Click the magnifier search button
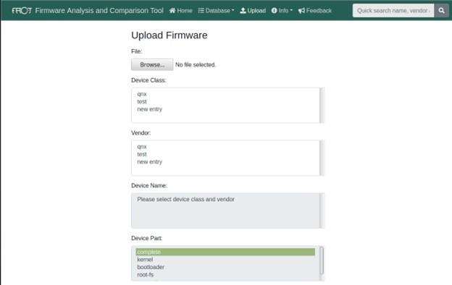452x285 pixels. pyautogui.click(x=441, y=11)
